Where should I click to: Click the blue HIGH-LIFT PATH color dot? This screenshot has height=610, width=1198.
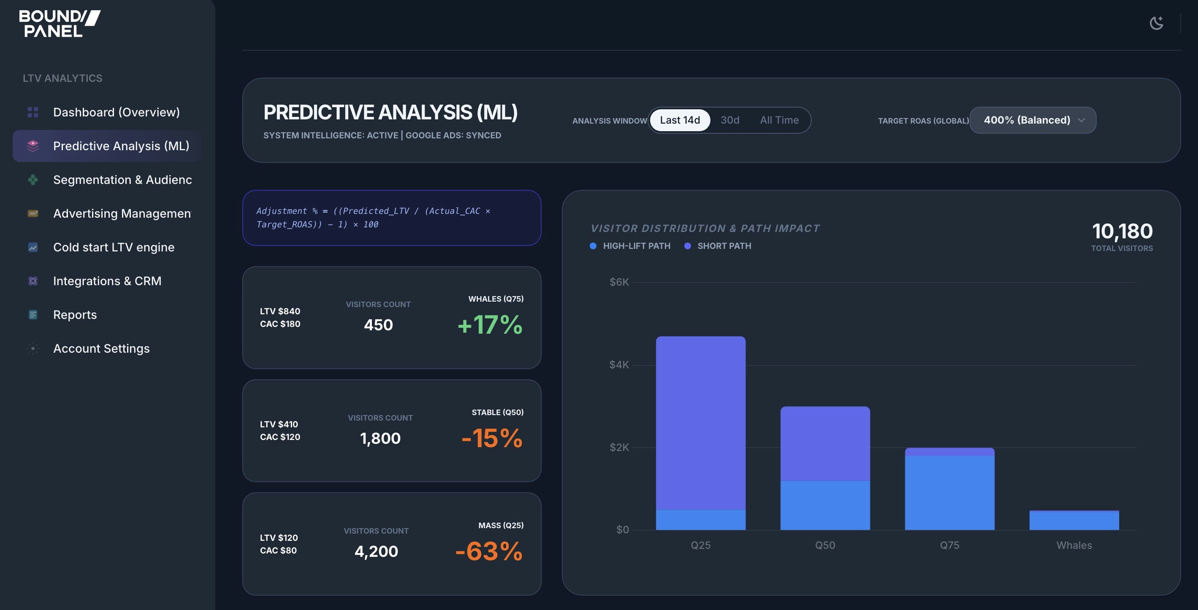pyautogui.click(x=593, y=246)
